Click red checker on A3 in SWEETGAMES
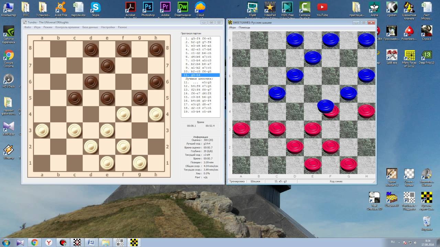The height and width of the screenshot is (247, 440). (x=241, y=129)
